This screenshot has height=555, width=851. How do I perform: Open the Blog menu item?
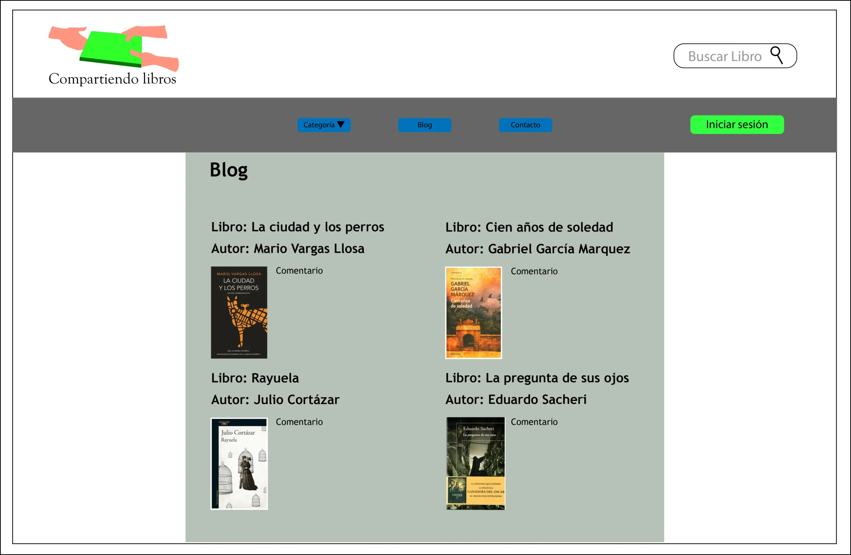425,125
